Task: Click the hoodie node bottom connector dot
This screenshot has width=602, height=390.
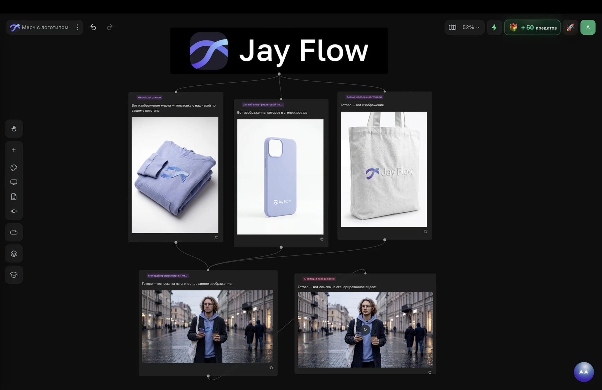Action: pos(176,242)
